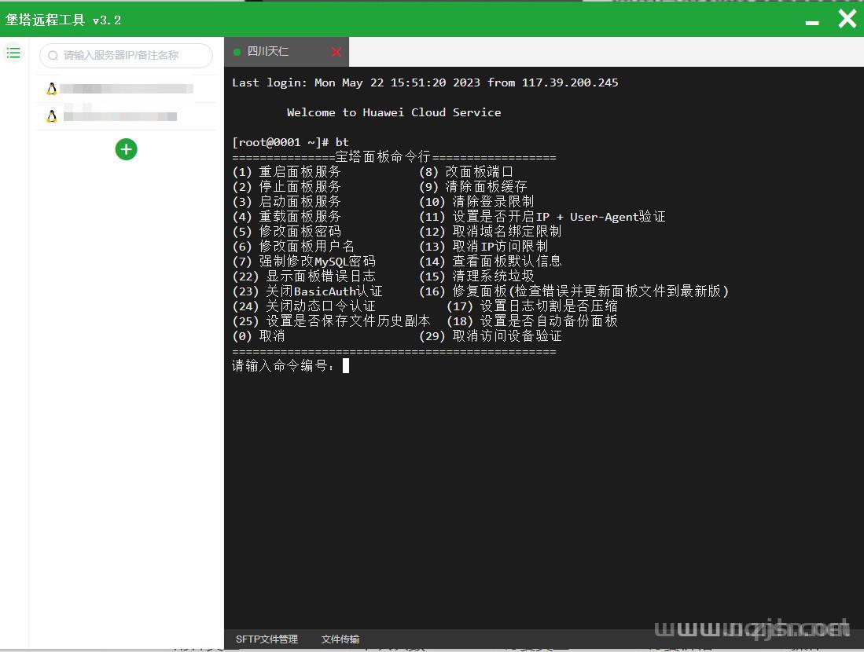Open the 文件传输 panel
This screenshot has width=864, height=652.
pos(340,639)
